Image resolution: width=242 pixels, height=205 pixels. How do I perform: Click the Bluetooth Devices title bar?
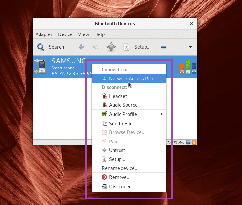115,24
